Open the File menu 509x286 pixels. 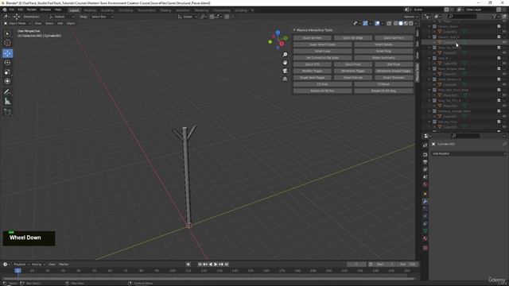(12, 10)
